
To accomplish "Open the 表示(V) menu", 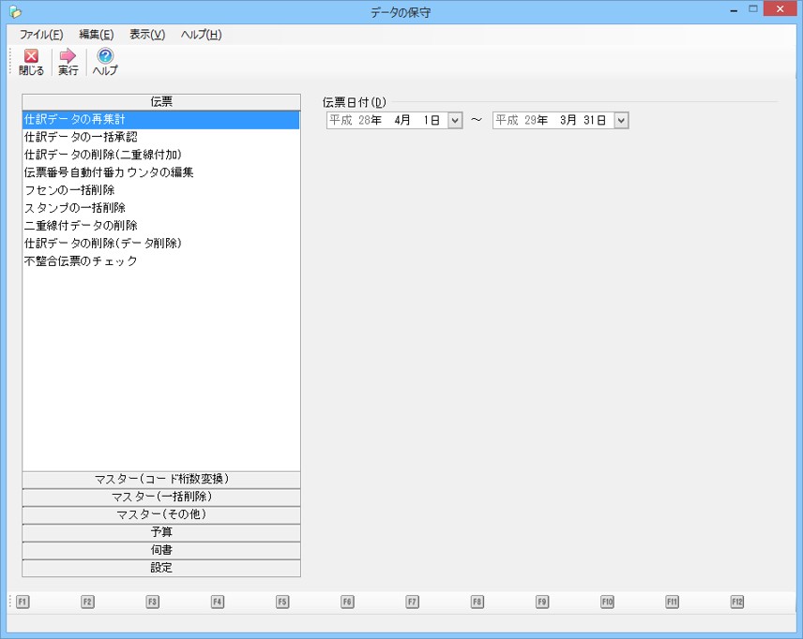I will 147,35.
